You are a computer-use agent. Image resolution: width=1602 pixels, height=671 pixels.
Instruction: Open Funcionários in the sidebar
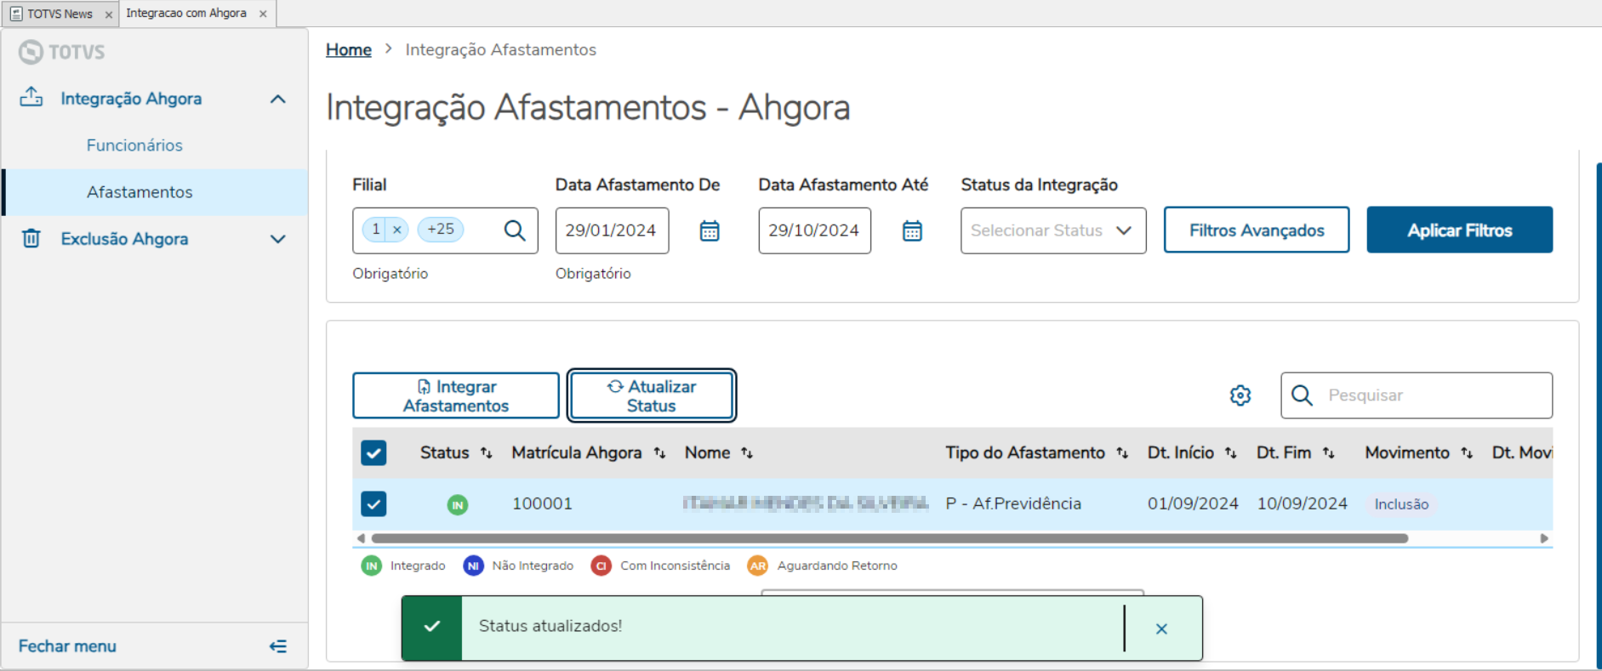(x=134, y=145)
